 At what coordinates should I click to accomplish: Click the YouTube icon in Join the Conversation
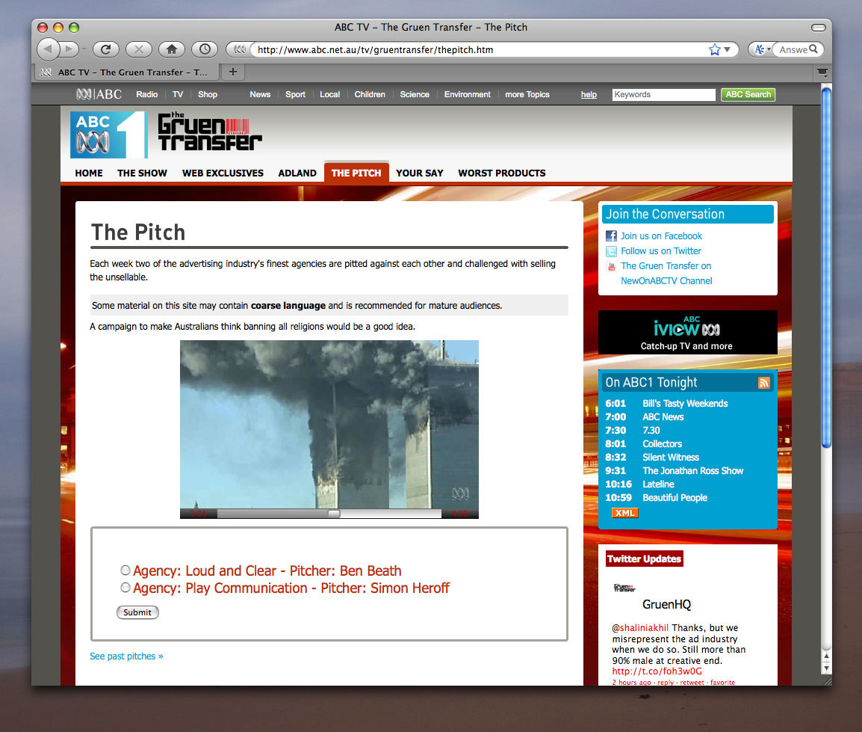coord(611,266)
